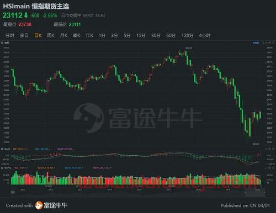Click the MACD panel expand arrows icon
Image resolution: width=276 pixels, height=213 pixels.
pyautogui.click(x=266, y=149)
